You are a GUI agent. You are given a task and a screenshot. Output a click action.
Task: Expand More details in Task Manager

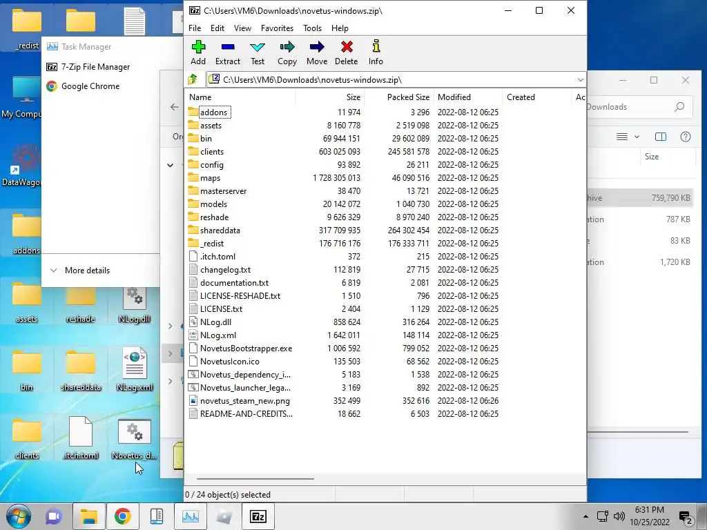coord(80,271)
